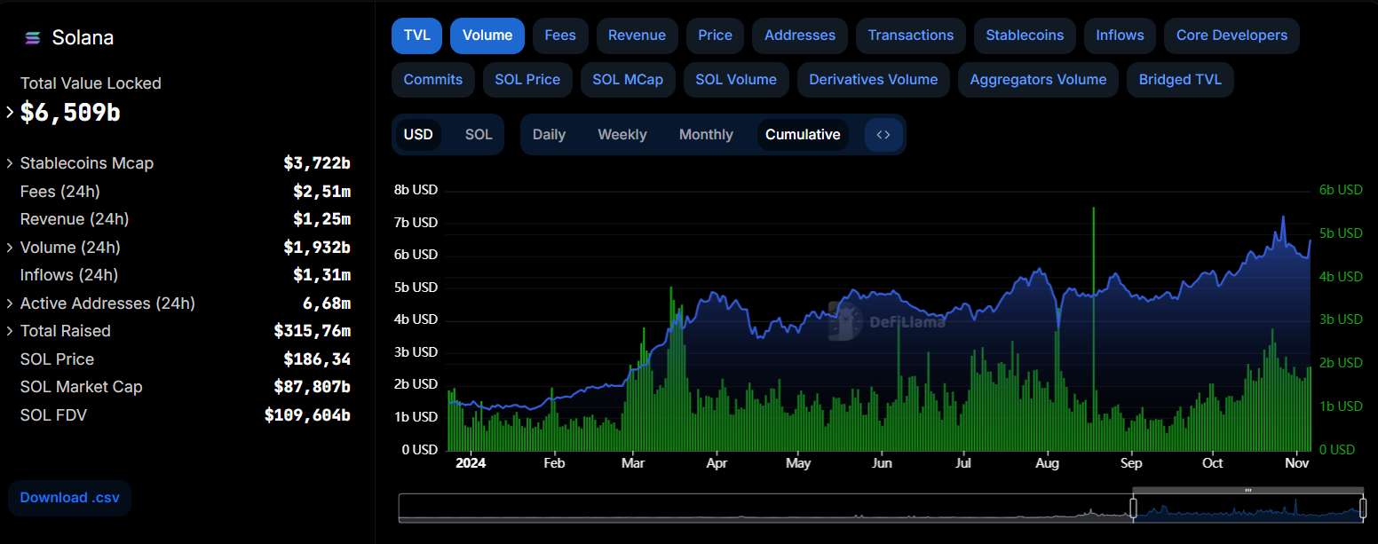This screenshot has width=1378, height=544.
Task: Click the Revenue (24h) value $1,25m
Action: pyautogui.click(x=322, y=219)
